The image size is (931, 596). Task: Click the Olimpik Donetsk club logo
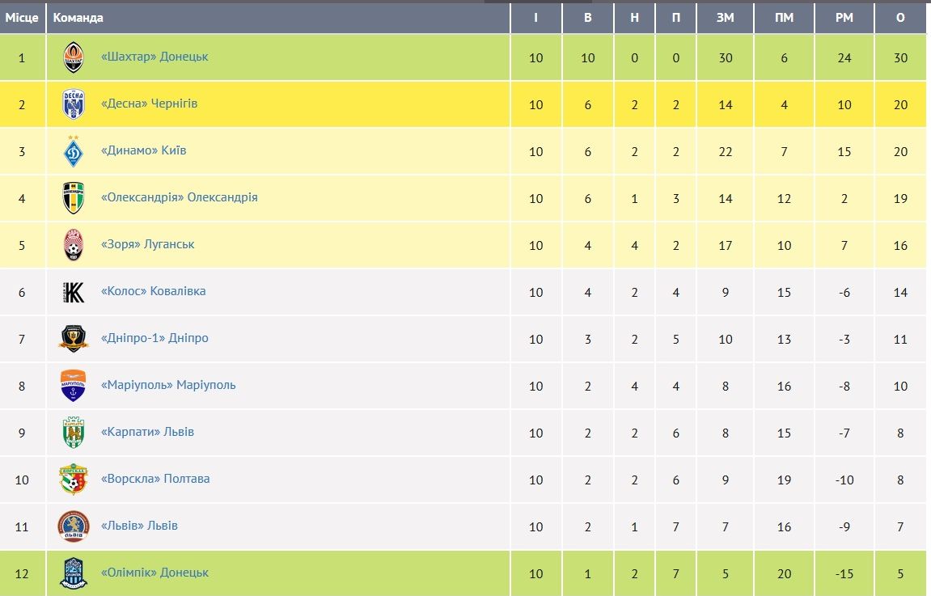pyautogui.click(x=74, y=573)
